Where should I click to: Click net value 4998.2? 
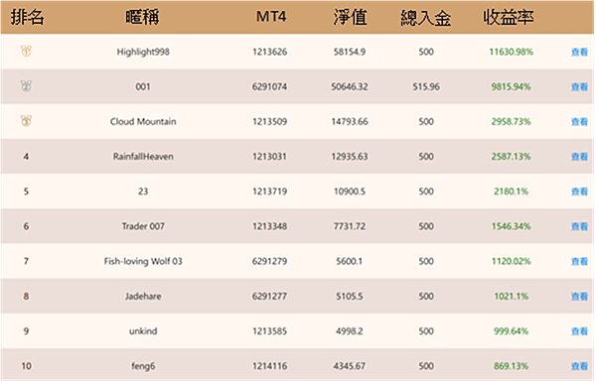click(350, 331)
